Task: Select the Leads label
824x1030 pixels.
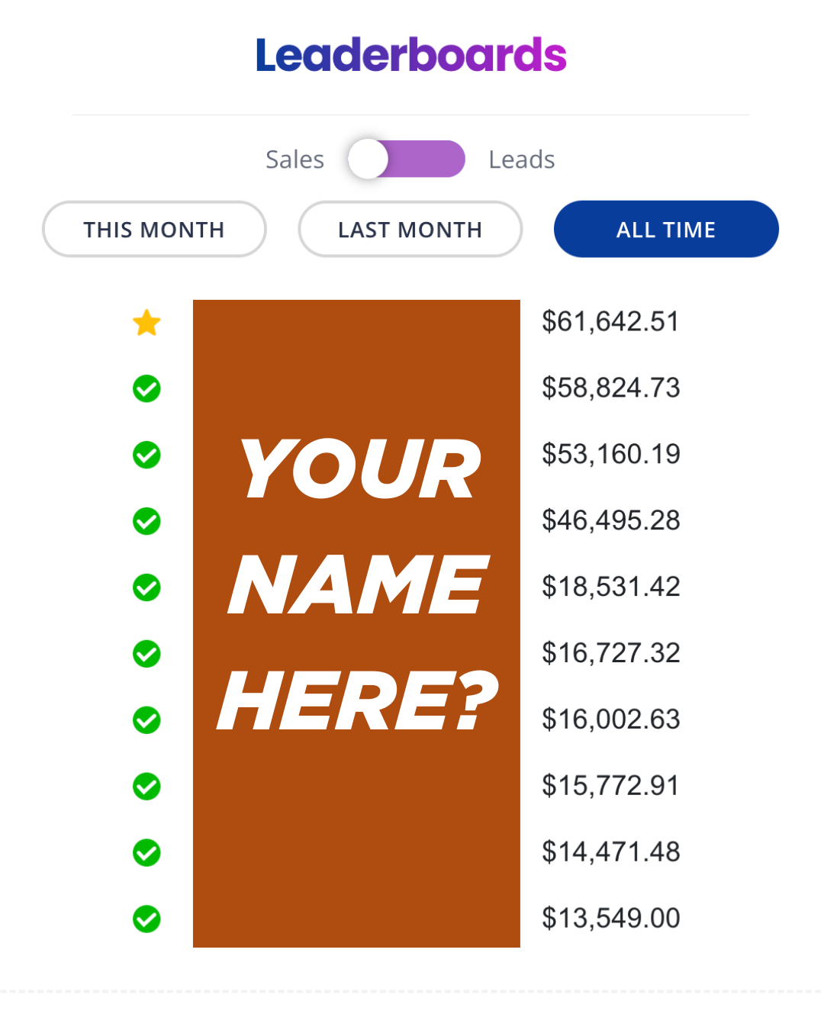Action: [x=522, y=159]
